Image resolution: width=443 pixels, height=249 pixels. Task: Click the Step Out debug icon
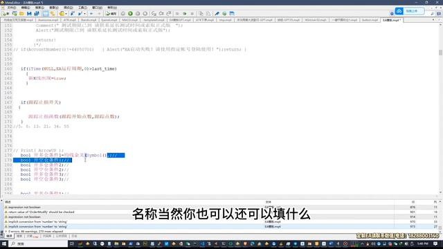click(169, 14)
